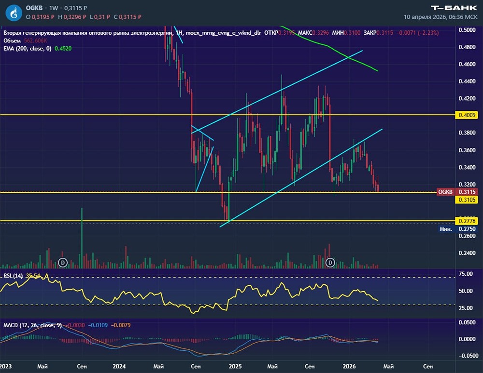This screenshot has width=483, height=373.
Task: Click the OGKB ticker name in header
Action: pos(34,8)
